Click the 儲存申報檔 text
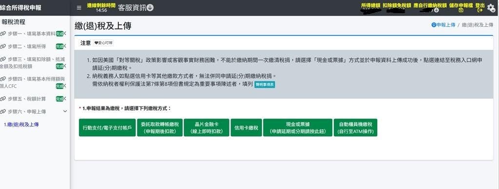This screenshot has height=189, width=499. pos(461,5)
